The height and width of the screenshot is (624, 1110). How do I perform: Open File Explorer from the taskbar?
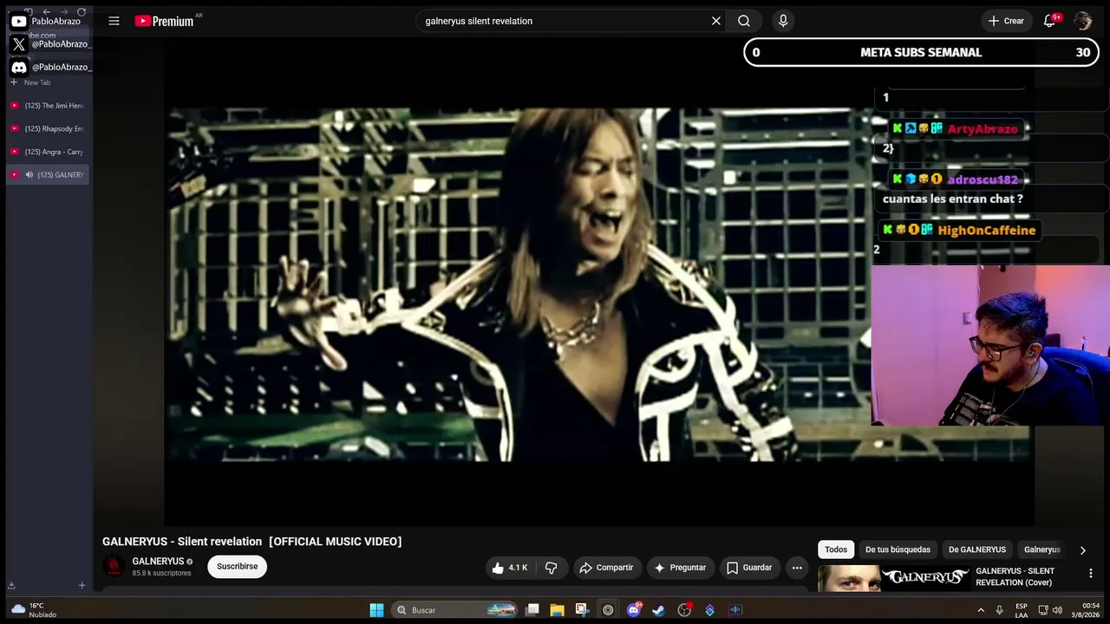pyautogui.click(x=557, y=610)
